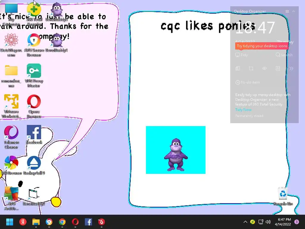Click the building-list icon in Desktop Organizer
The image size is (305, 229).
click(x=238, y=68)
